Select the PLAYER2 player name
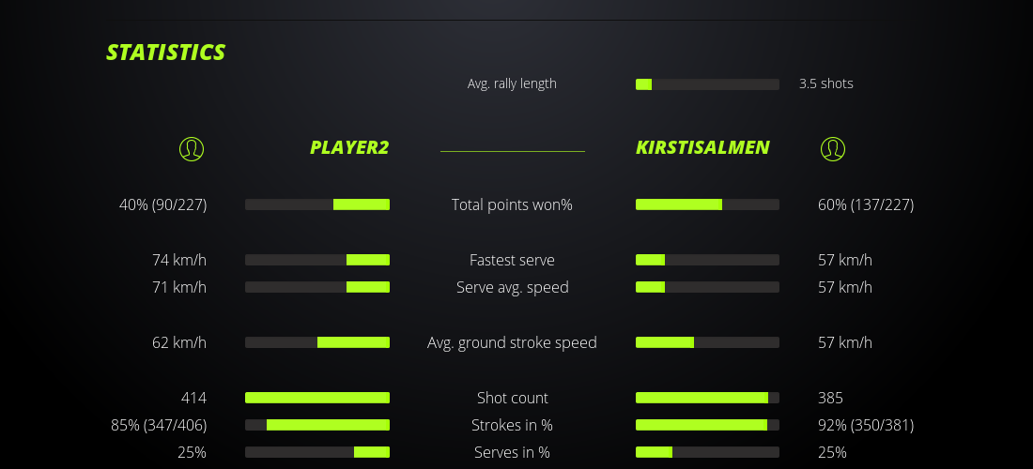The image size is (1033, 469). click(x=349, y=147)
